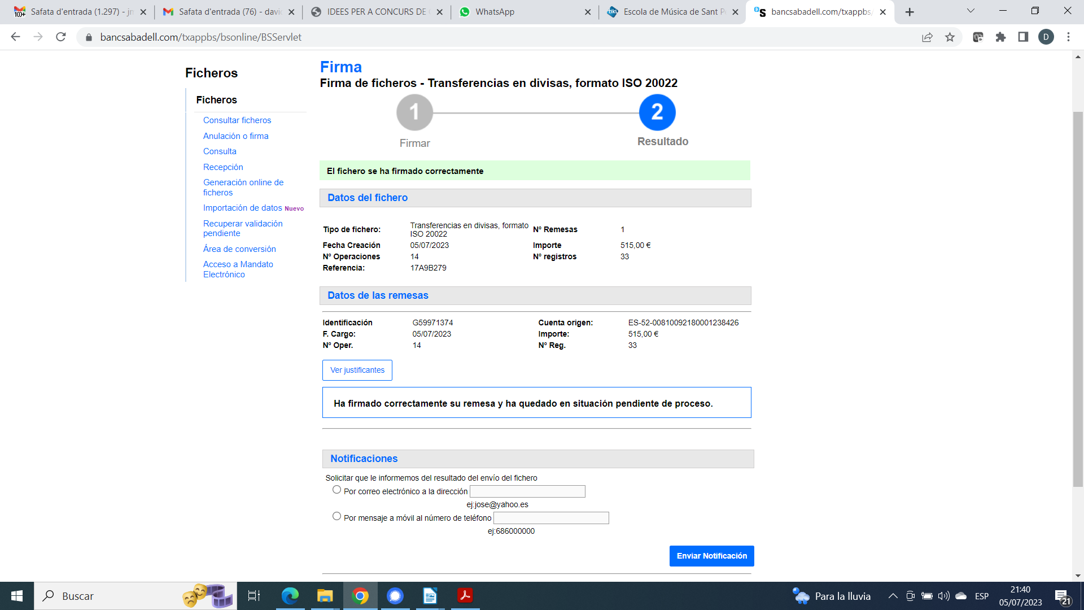Open the three-dot Chrome menu
1084x610 pixels.
click(x=1068, y=37)
